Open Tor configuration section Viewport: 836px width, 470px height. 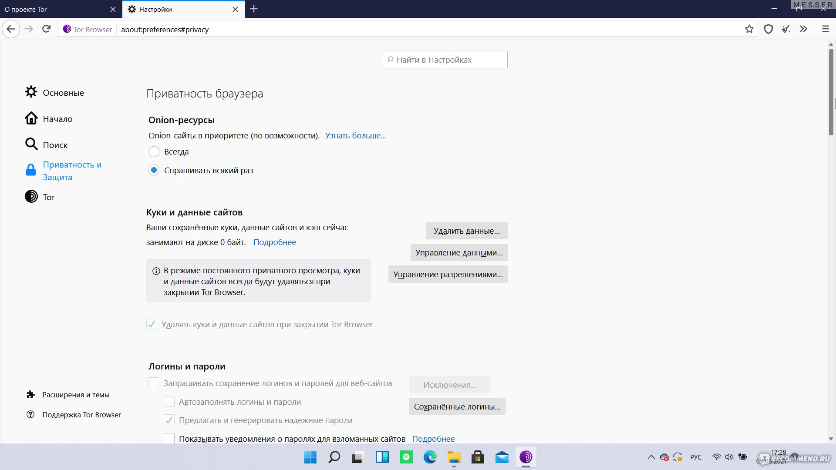(49, 196)
